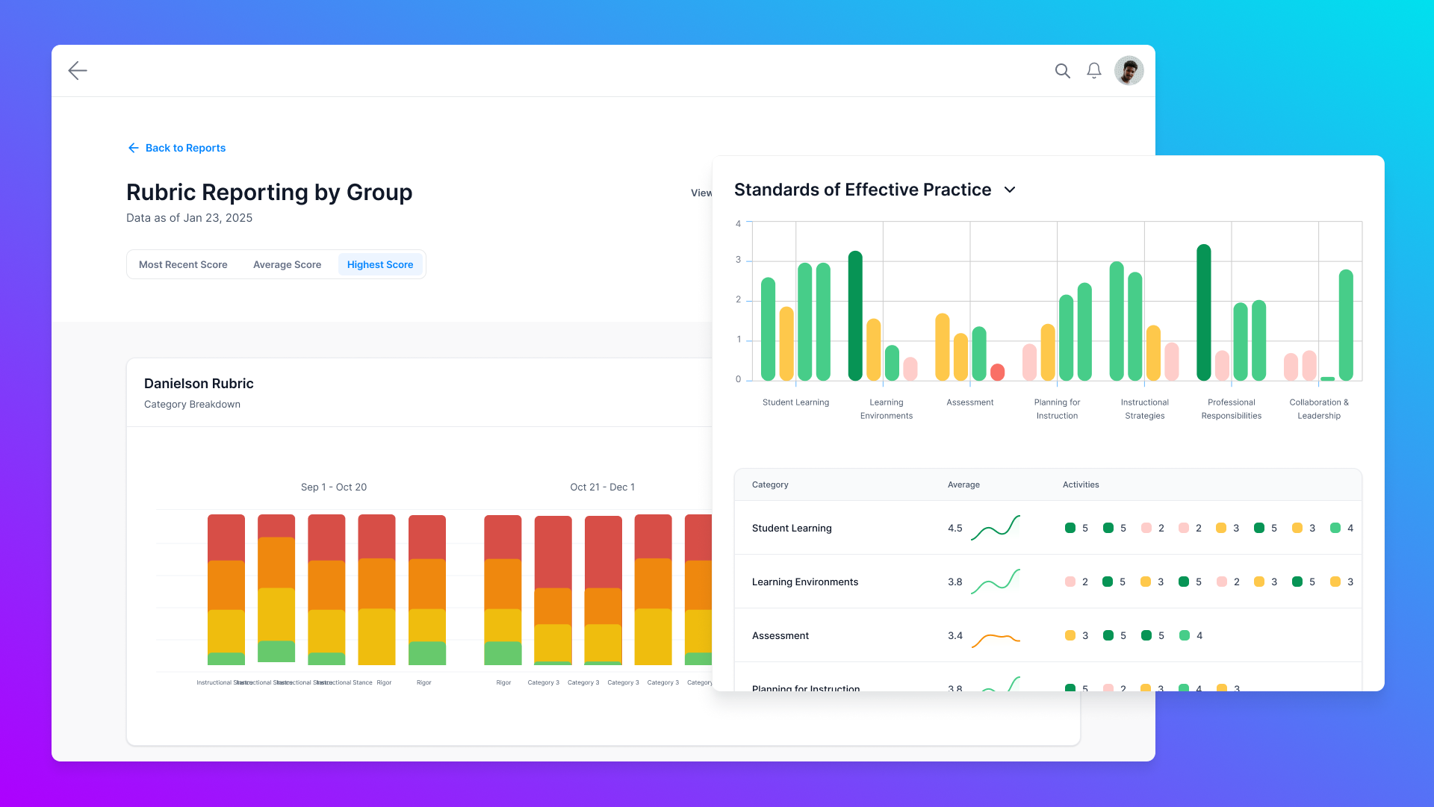Click Student Learning sparkline trend
Viewport: 1434px width, 807px height.
pos(996,527)
